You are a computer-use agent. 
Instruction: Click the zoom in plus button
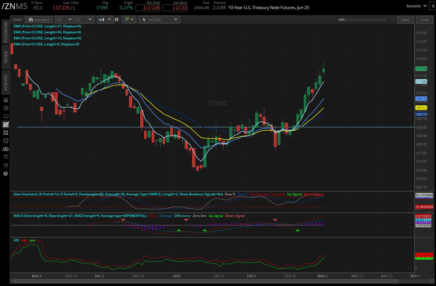point(392,20)
